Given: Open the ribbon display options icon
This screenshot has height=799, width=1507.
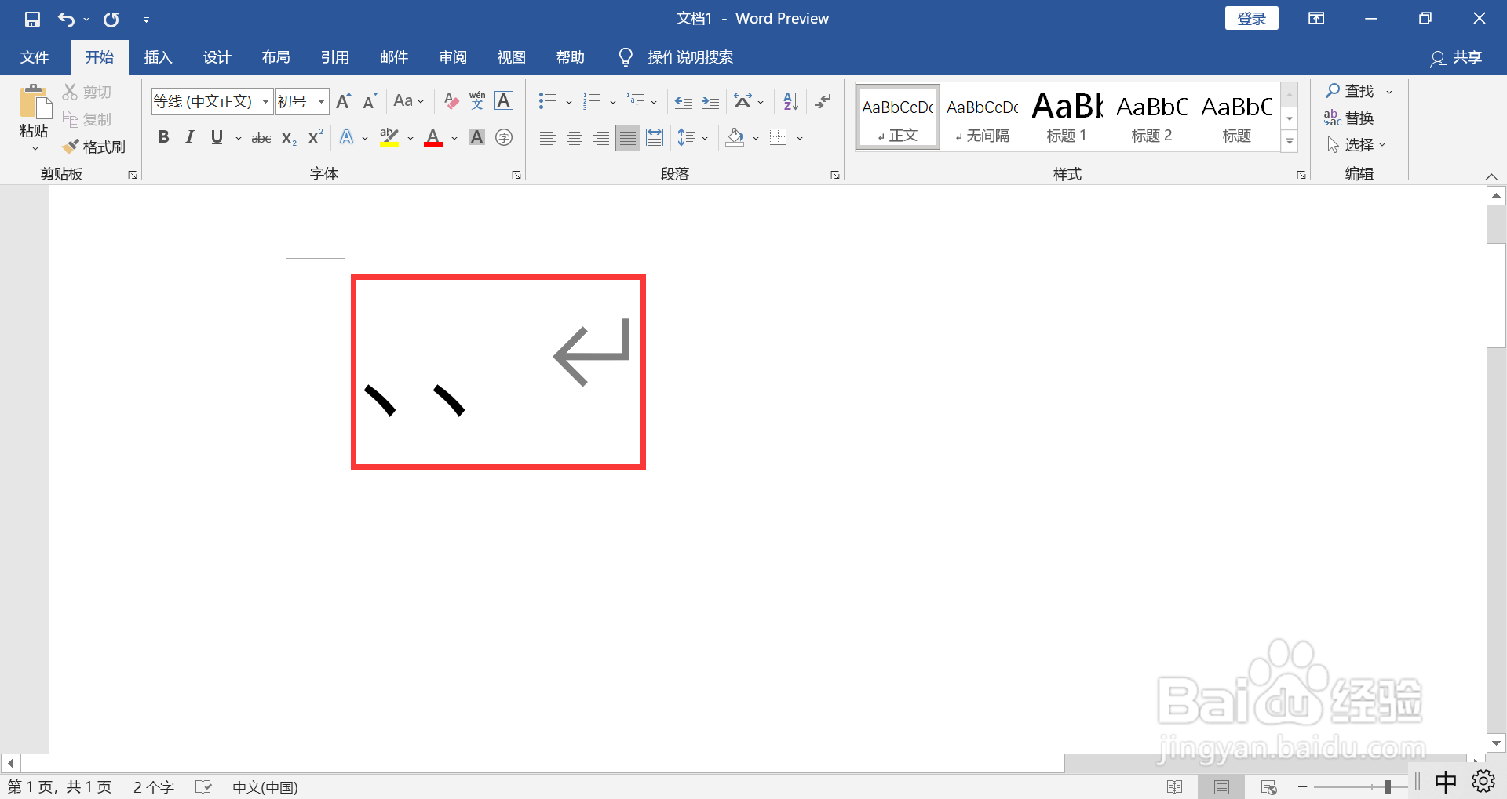Looking at the screenshot, I should click(1316, 19).
